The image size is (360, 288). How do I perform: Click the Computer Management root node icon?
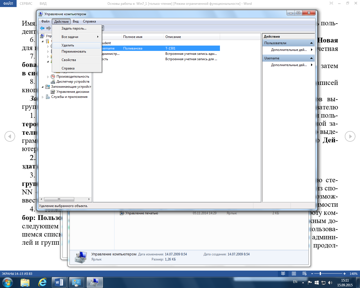point(42,36)
